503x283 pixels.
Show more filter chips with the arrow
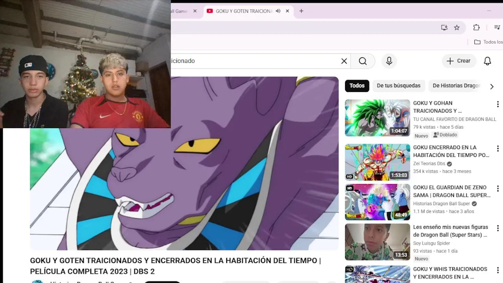492,86
